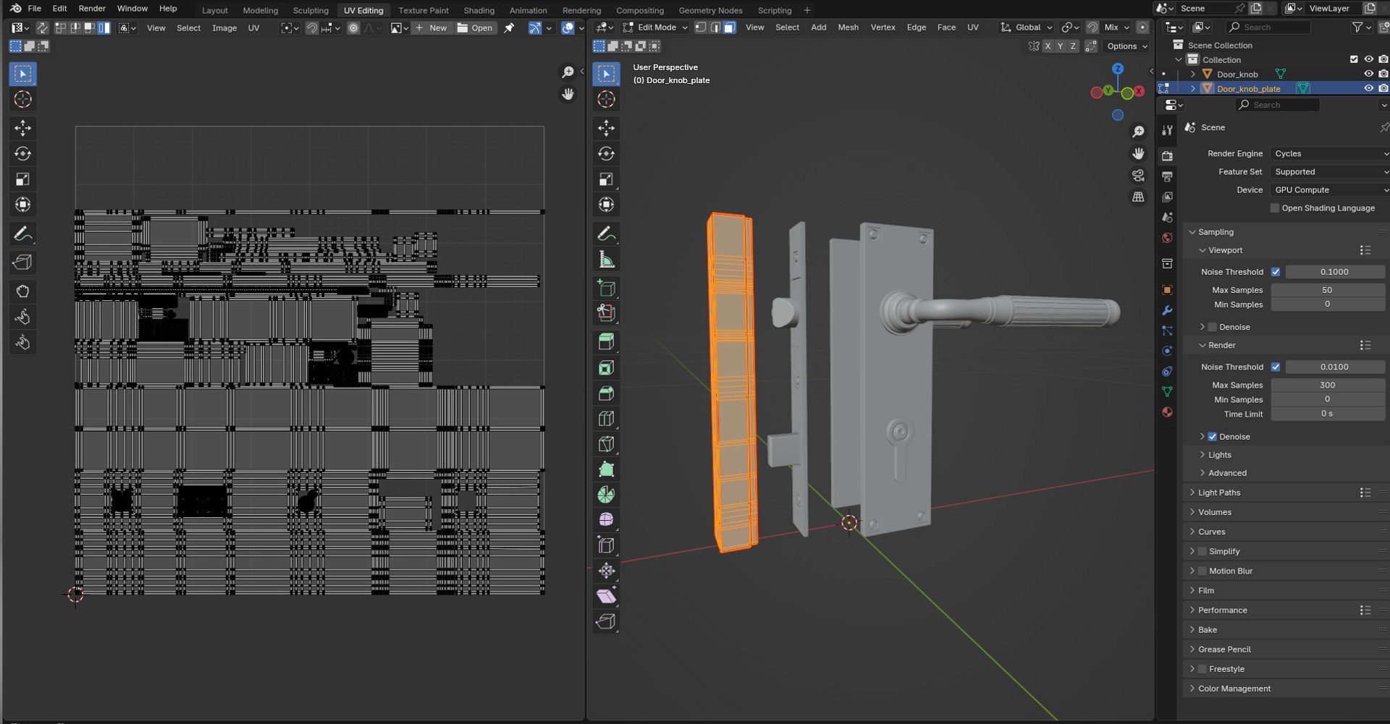Open the Image menu in UV editor
This screenshot has width=1390, height=724.
click(224, 28)
